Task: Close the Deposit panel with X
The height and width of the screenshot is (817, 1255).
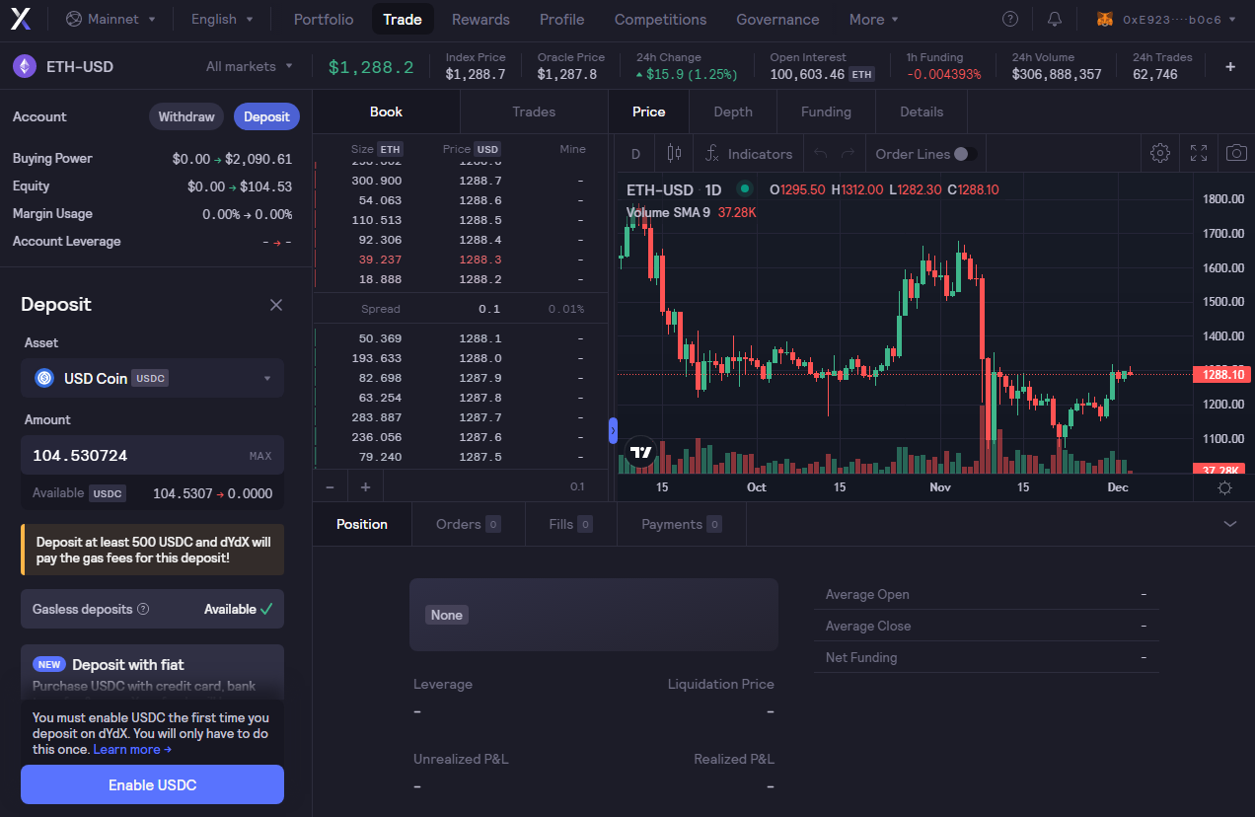Action: coord(276,305)
